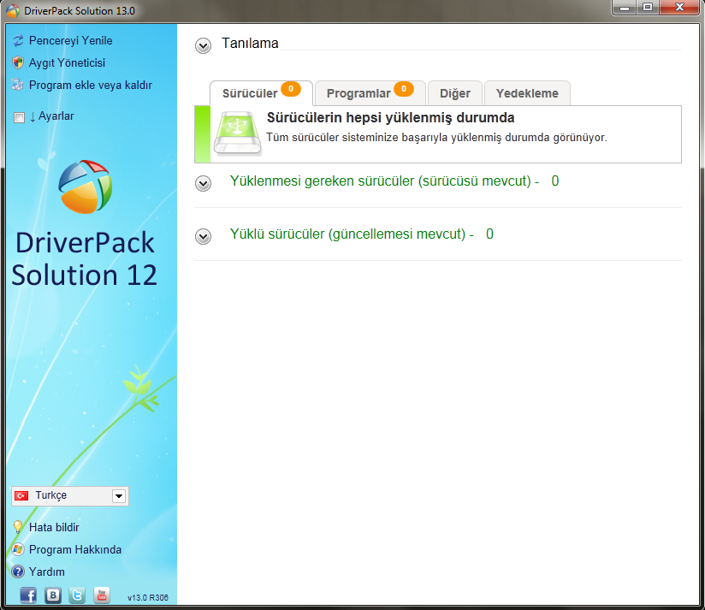
Task: Expand Yüklenmesi gereken sürücüler chevron
Action: 204,183
